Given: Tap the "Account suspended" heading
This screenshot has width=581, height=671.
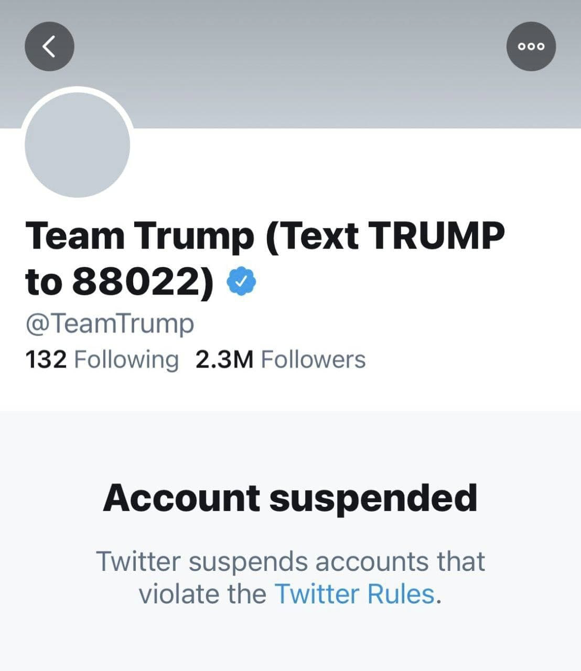Looking at the screenshot, I should click(x=290, y=498).
